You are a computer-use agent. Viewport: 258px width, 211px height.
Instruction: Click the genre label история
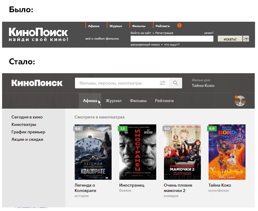(82, 196)
